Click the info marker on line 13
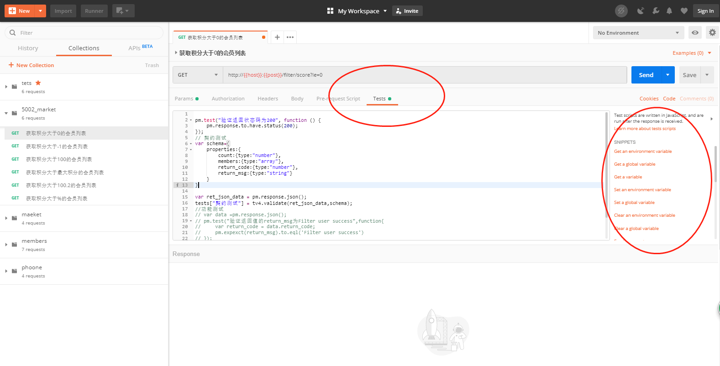The width and height of the screenshot is (720, 366). point(177,185)
